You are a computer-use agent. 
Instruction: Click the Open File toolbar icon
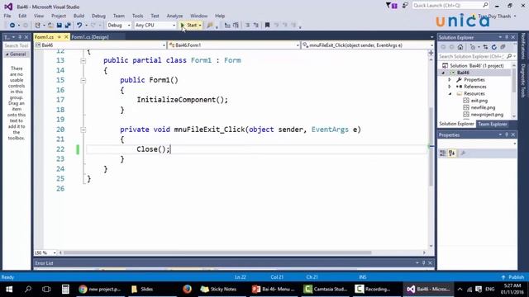coord(50,26)
